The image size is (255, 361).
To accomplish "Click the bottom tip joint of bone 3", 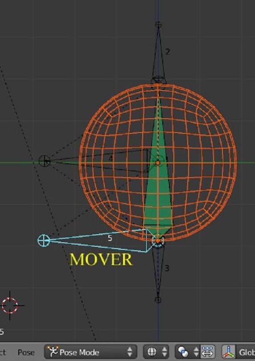I will coord(158,300).
